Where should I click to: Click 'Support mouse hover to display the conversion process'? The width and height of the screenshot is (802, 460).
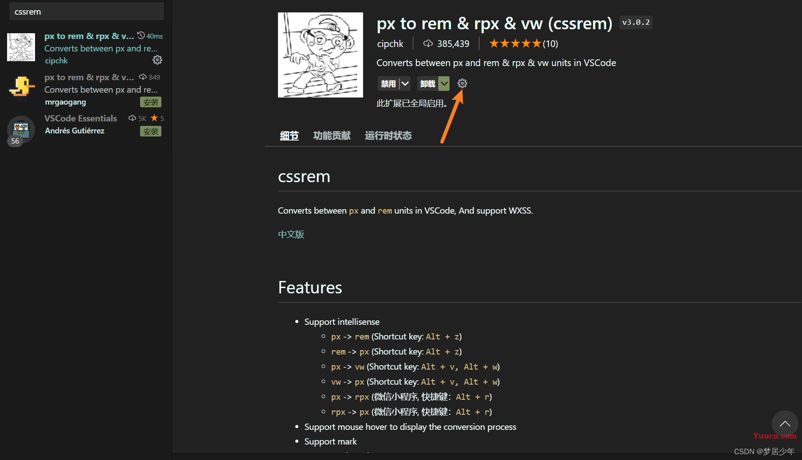[410, 427]
